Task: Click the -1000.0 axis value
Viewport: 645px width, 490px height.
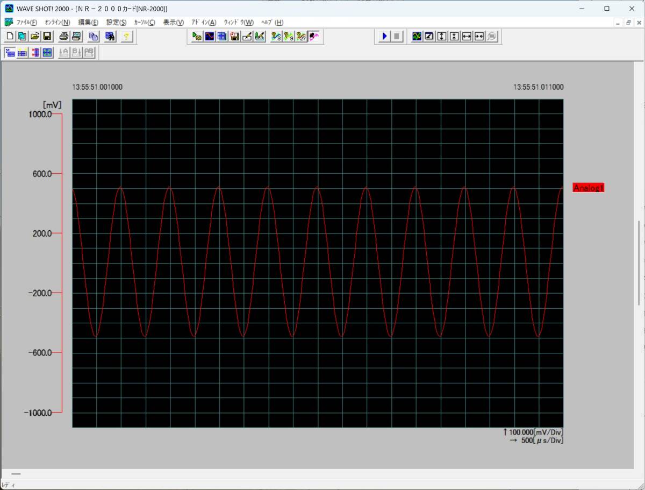Action: click(38, 413)
